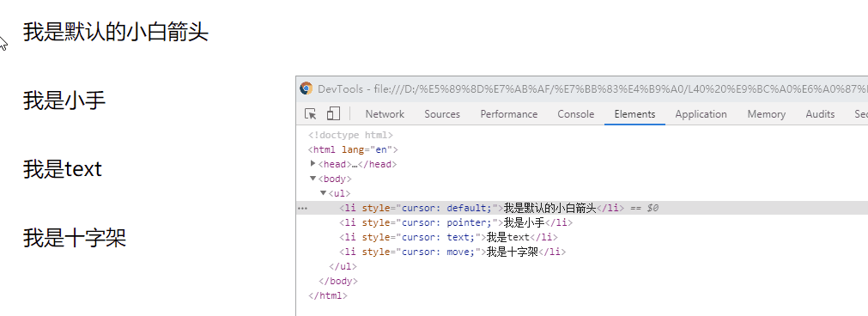Select the doctype html line
The image size is (868, 316).
click(350, 135)
